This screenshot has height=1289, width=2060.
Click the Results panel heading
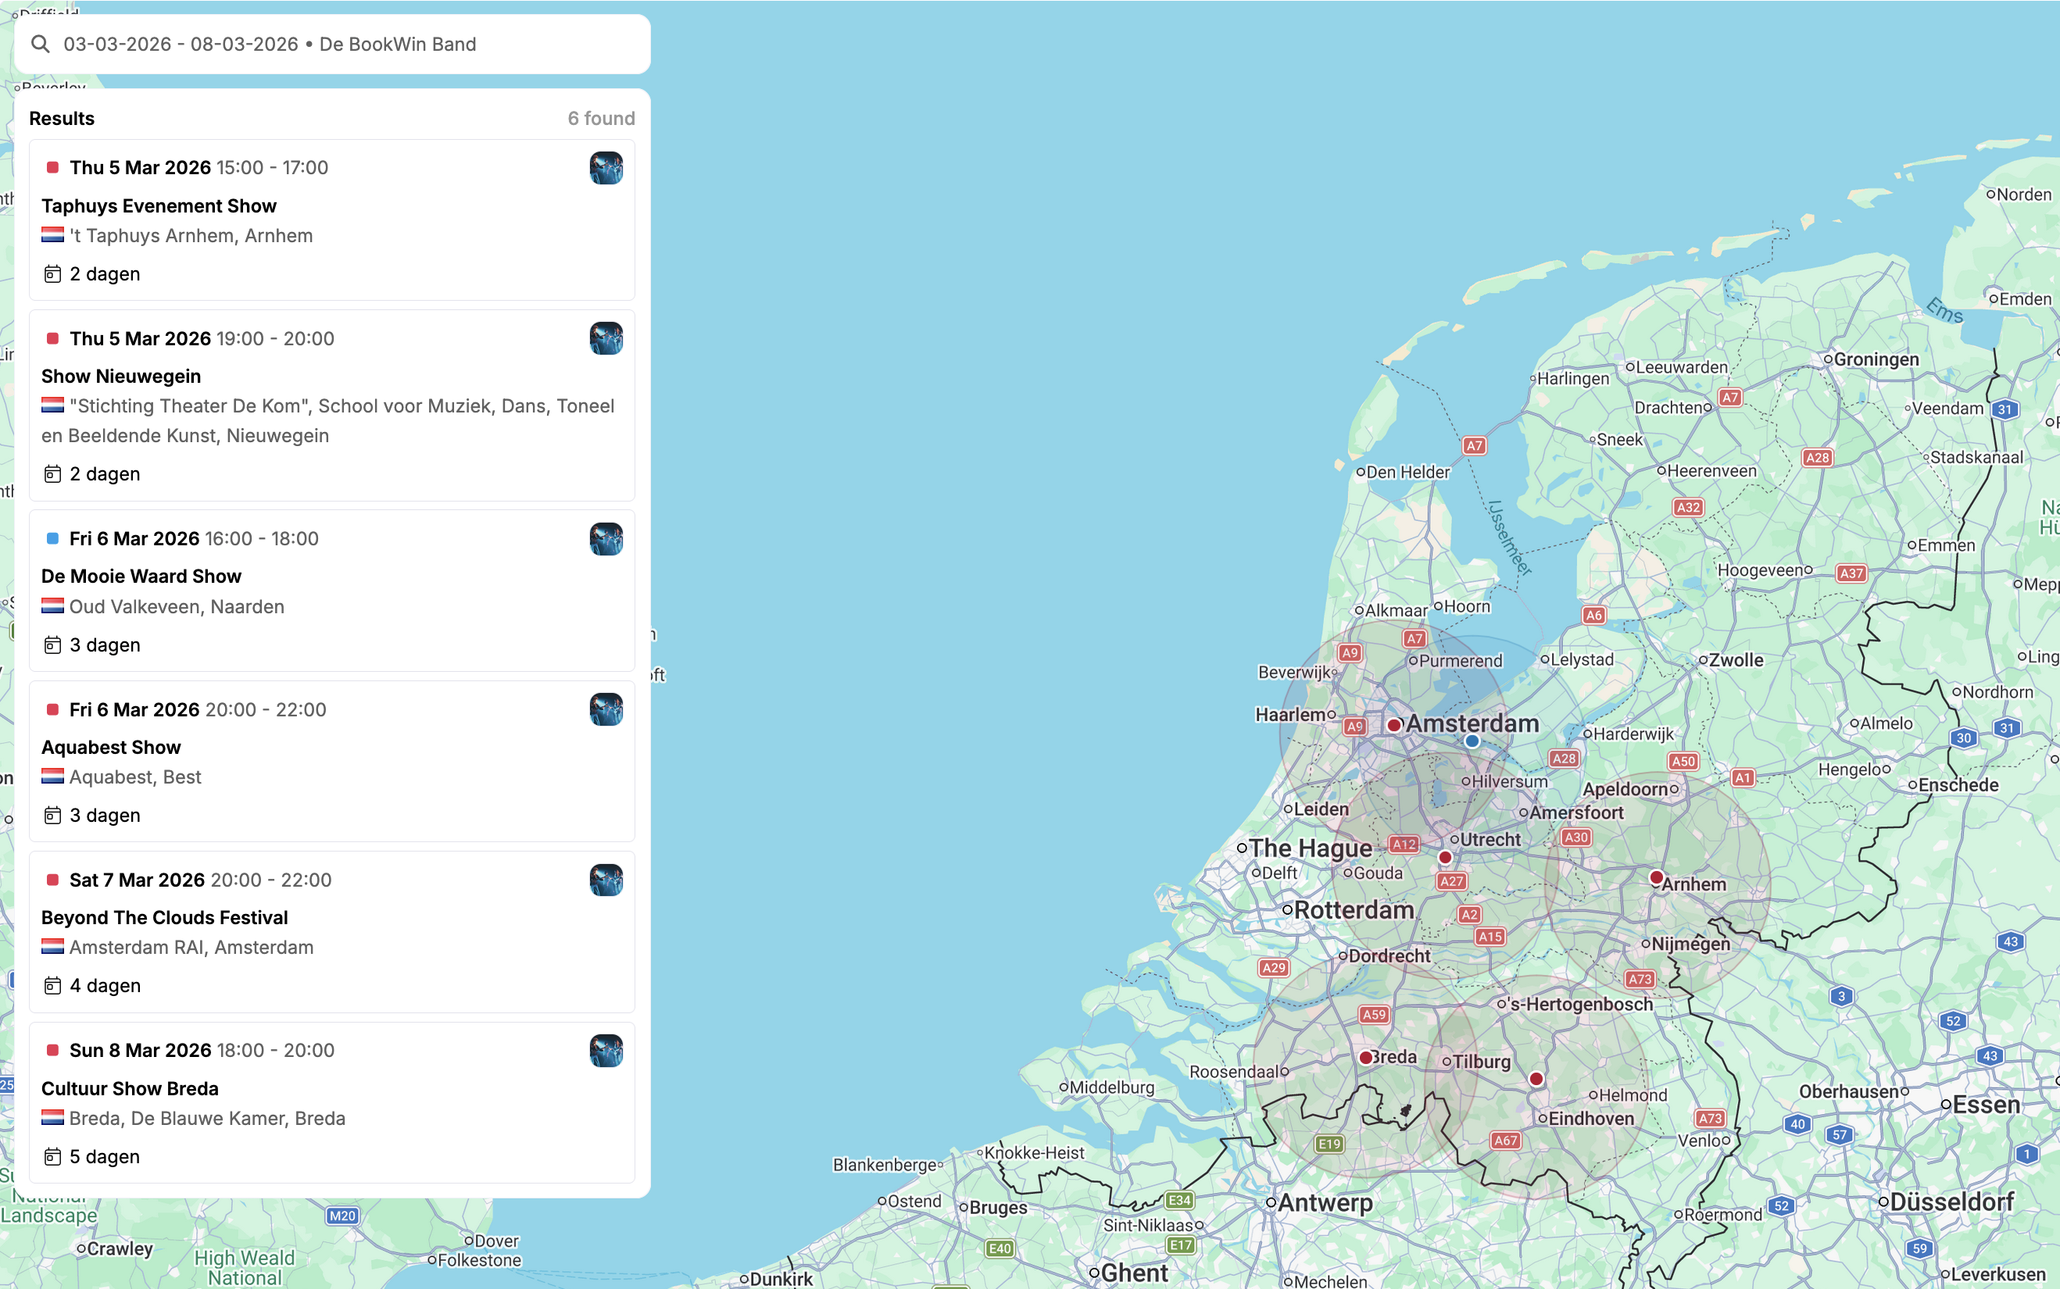coord(62,119)
